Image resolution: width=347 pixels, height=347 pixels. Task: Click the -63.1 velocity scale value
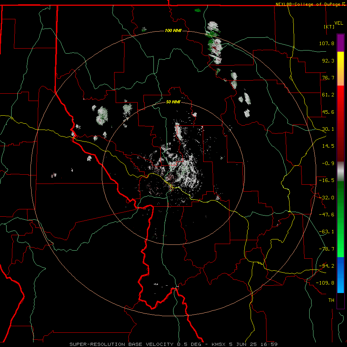[x=327, y=232]
